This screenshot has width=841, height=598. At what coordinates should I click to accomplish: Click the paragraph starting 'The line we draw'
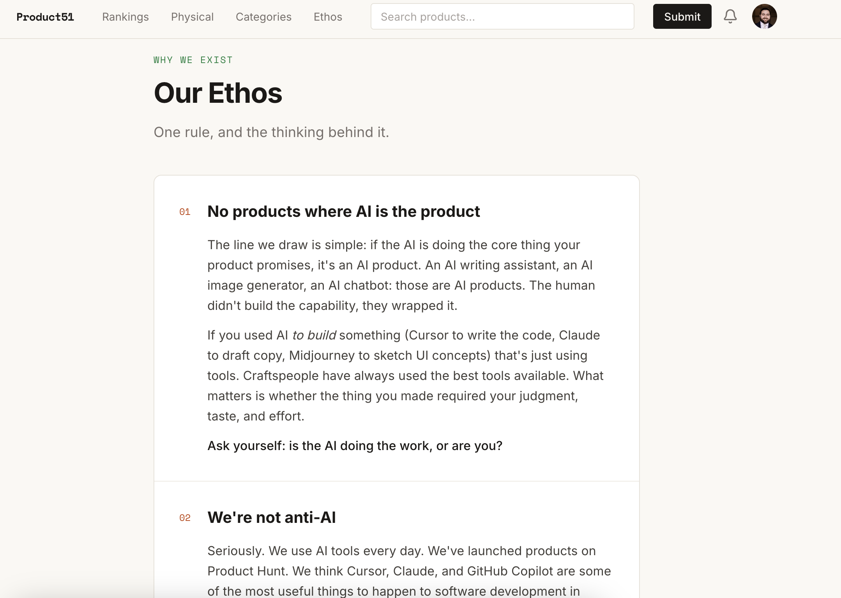coord(401,275)
